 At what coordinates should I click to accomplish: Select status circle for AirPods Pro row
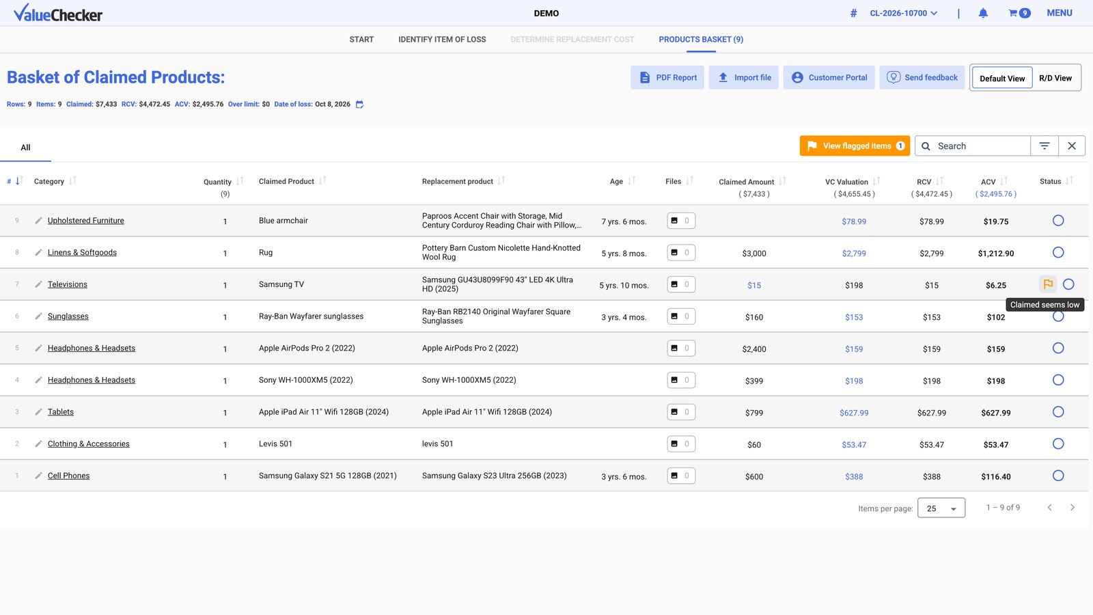coord(1058,348)
